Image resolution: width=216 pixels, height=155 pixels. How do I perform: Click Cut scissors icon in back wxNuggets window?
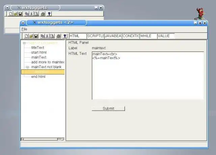pyautogui.click(x=31, y=14)
